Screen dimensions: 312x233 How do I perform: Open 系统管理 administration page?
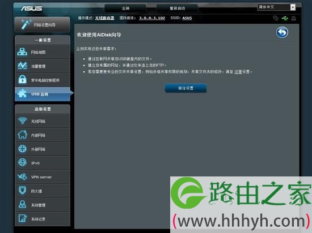(43, 205)
